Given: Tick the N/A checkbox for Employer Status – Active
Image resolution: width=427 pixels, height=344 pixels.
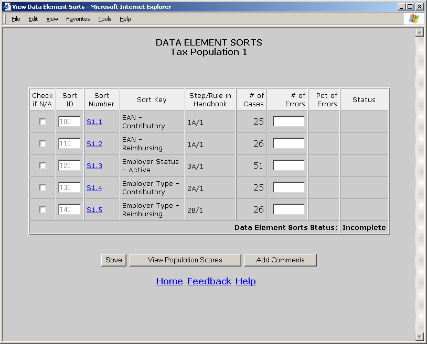Looking at the screenshot, I should (42, 165).
